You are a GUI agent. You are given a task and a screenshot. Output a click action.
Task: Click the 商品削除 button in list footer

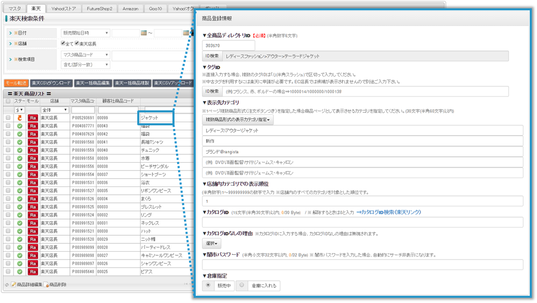pos(56,285)
